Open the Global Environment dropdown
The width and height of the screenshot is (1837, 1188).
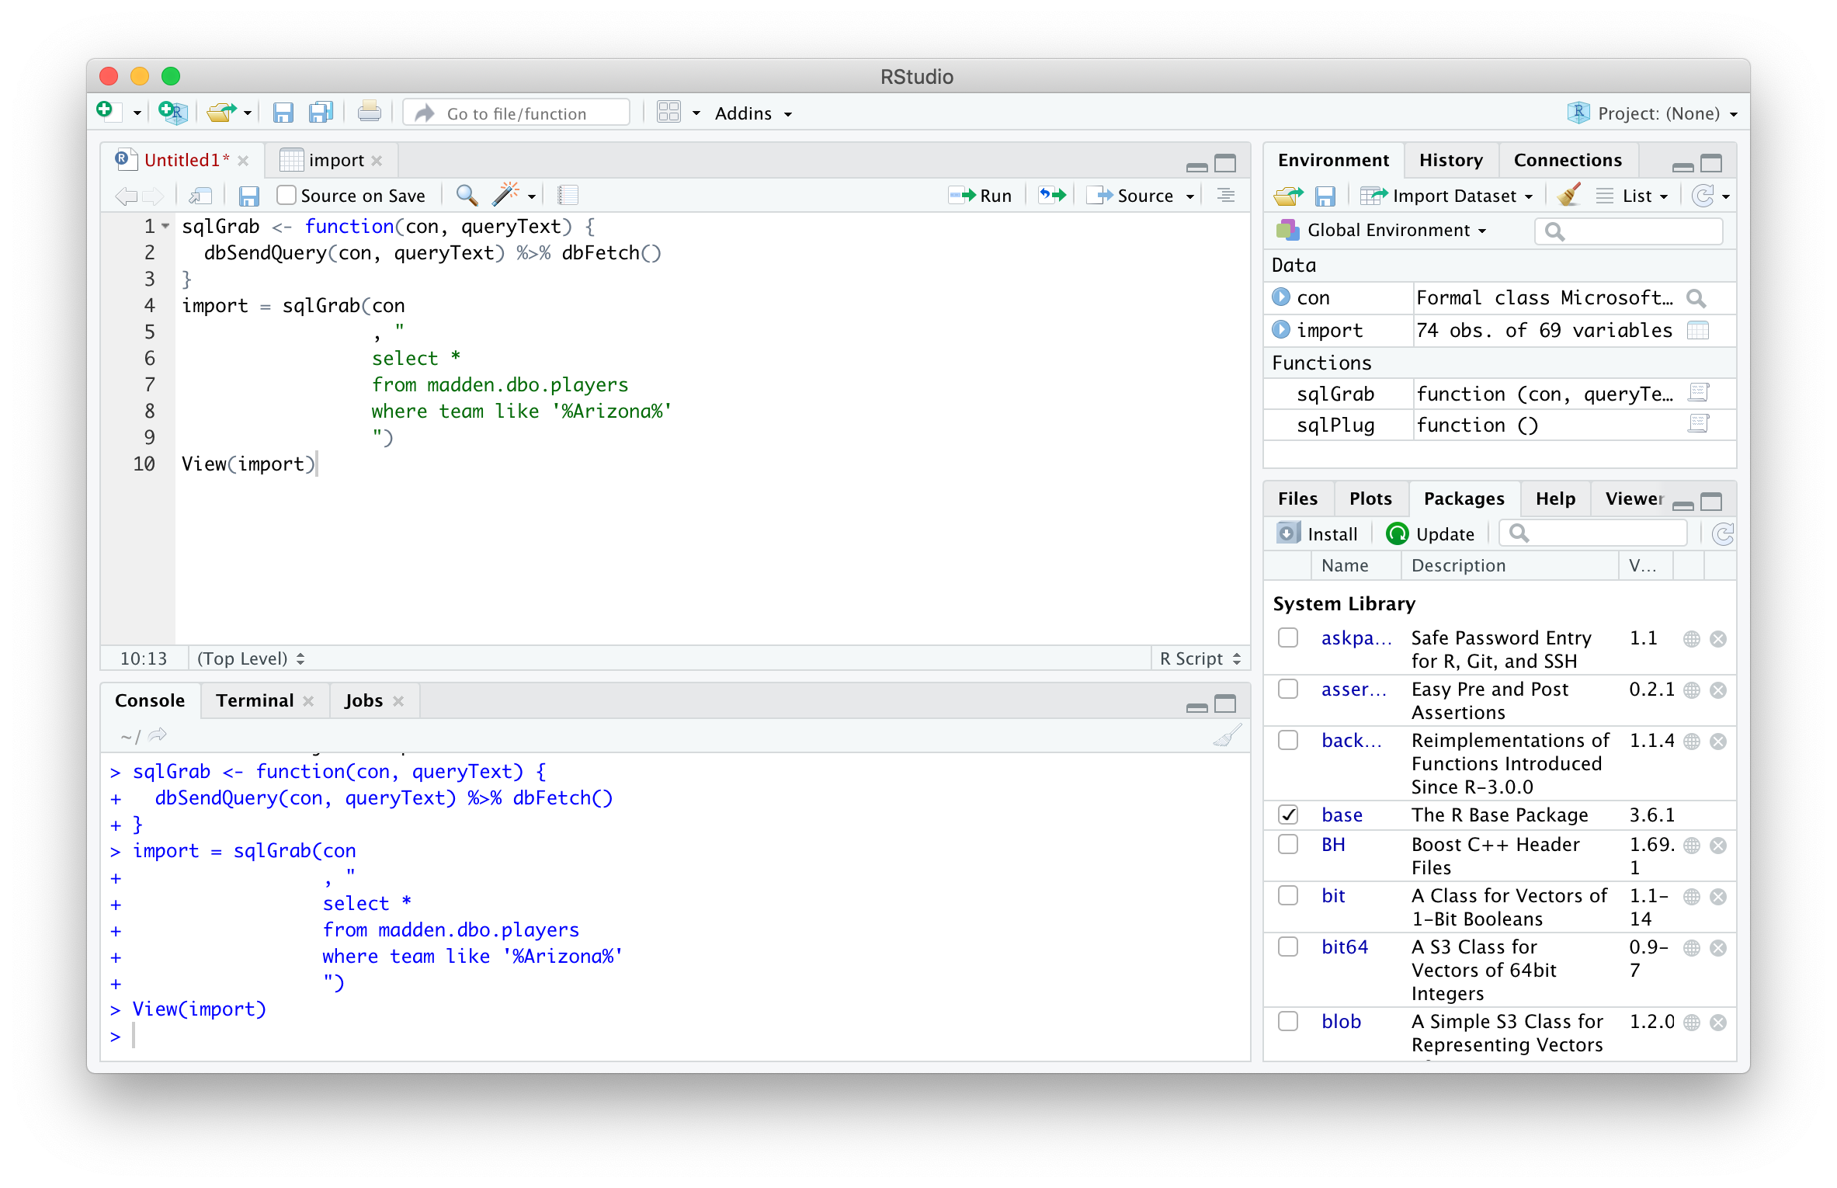[x=1387, y=231]
